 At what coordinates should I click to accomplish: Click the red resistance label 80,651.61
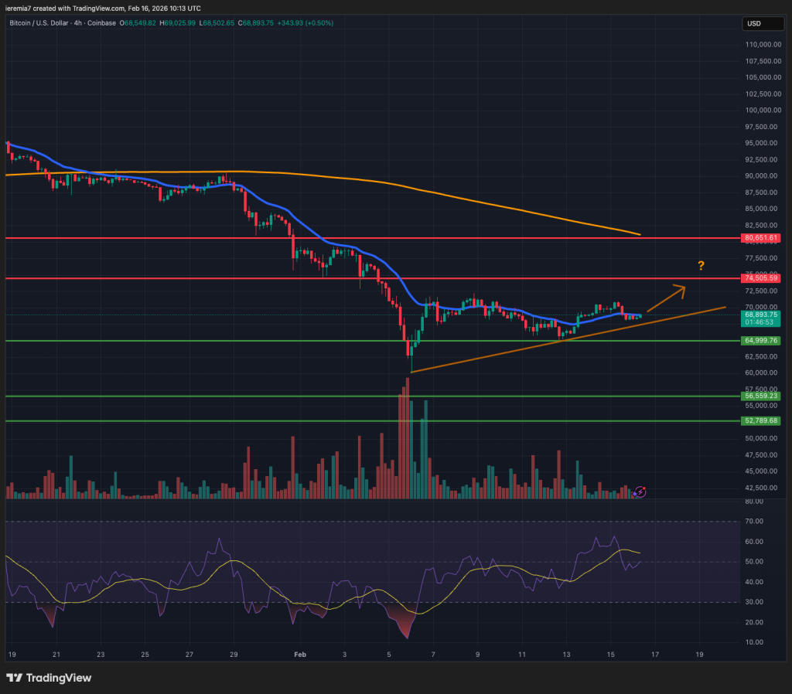pyautogui.click(x=761, y=238)
